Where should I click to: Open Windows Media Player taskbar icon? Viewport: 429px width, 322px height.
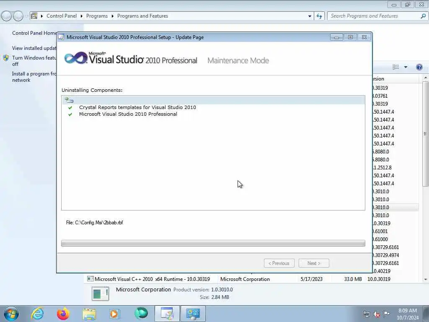point(114,314)
